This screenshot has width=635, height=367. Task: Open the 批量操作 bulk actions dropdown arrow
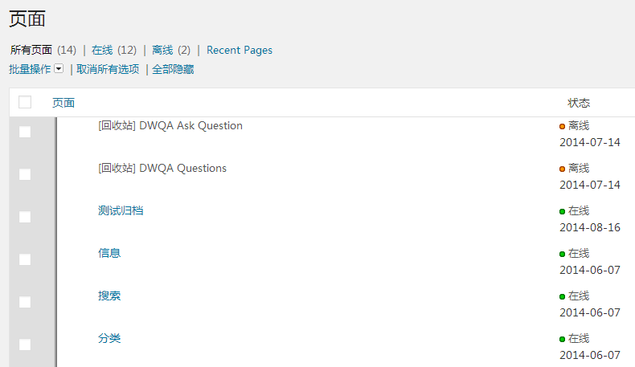(59, 69)
